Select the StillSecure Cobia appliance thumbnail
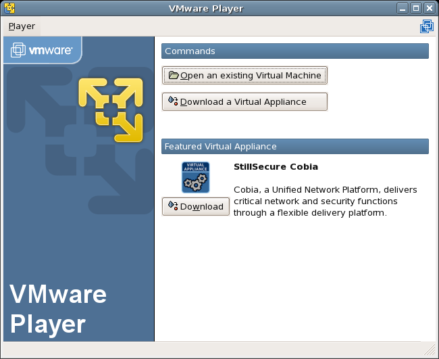Viewport: 439px width, 359px height. coord(195,177)
